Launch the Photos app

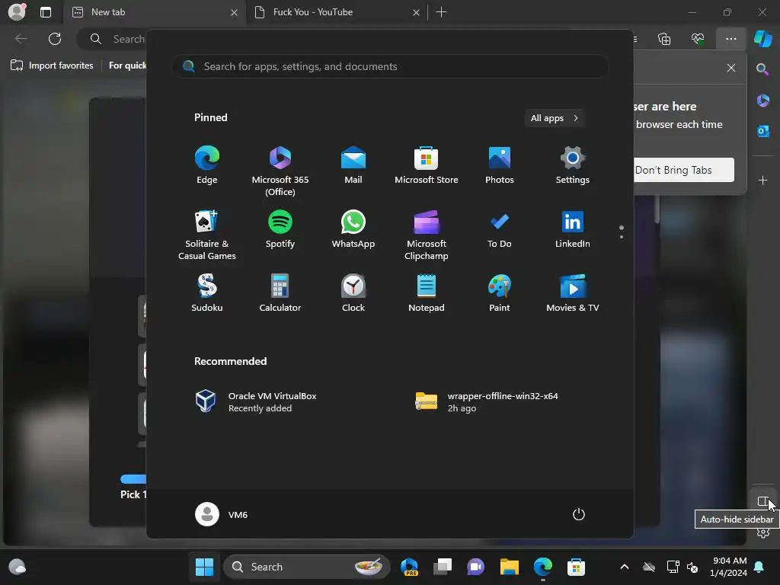(x=500, y=165)
